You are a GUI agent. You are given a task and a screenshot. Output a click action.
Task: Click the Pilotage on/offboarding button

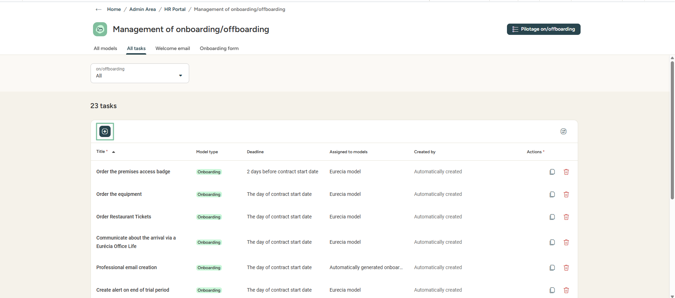[x=543, y=29]
